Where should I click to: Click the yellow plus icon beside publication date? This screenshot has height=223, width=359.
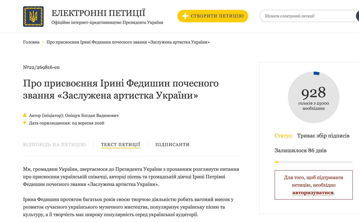[25, 123]
